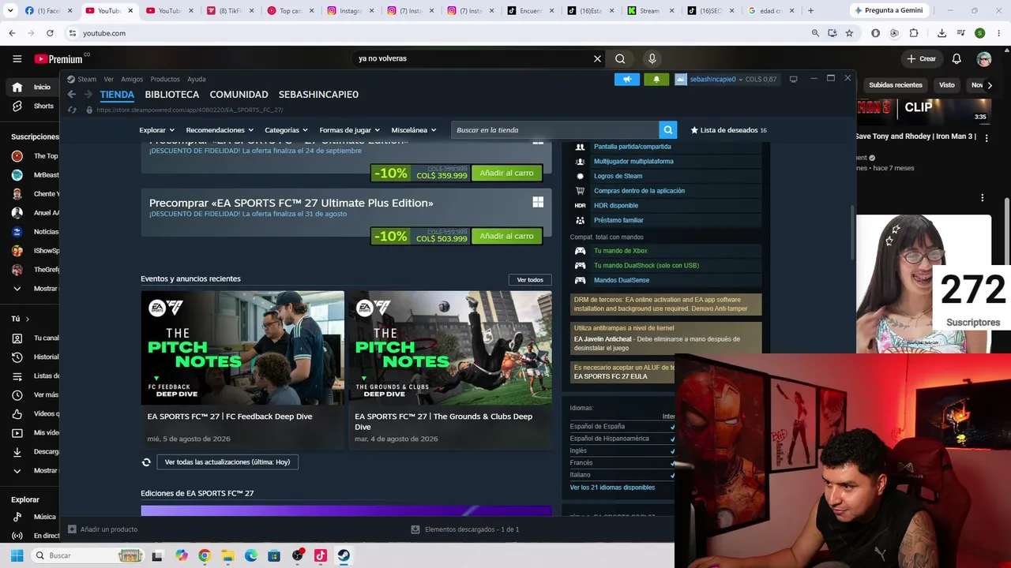Switch to the COMUNIDAD tab

239,94
